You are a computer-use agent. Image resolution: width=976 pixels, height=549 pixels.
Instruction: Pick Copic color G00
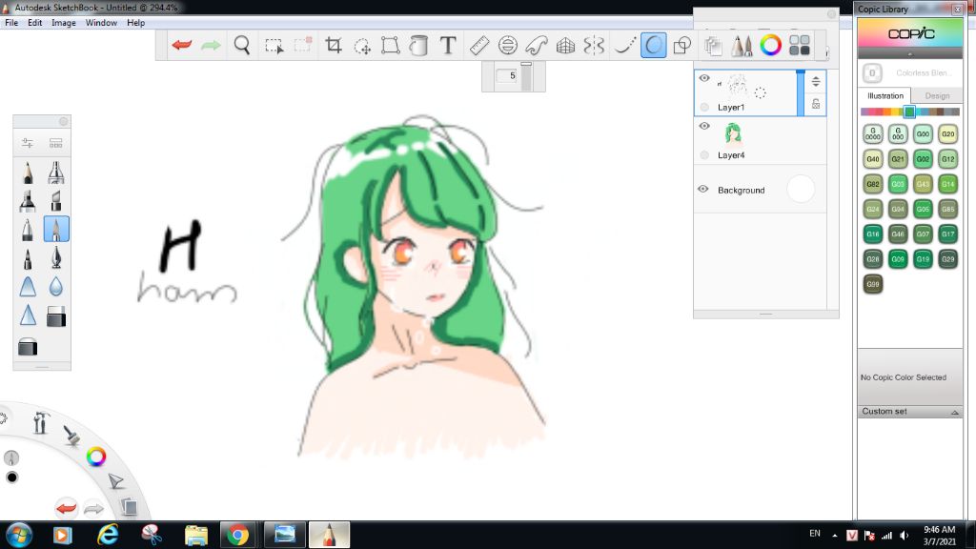923,133
